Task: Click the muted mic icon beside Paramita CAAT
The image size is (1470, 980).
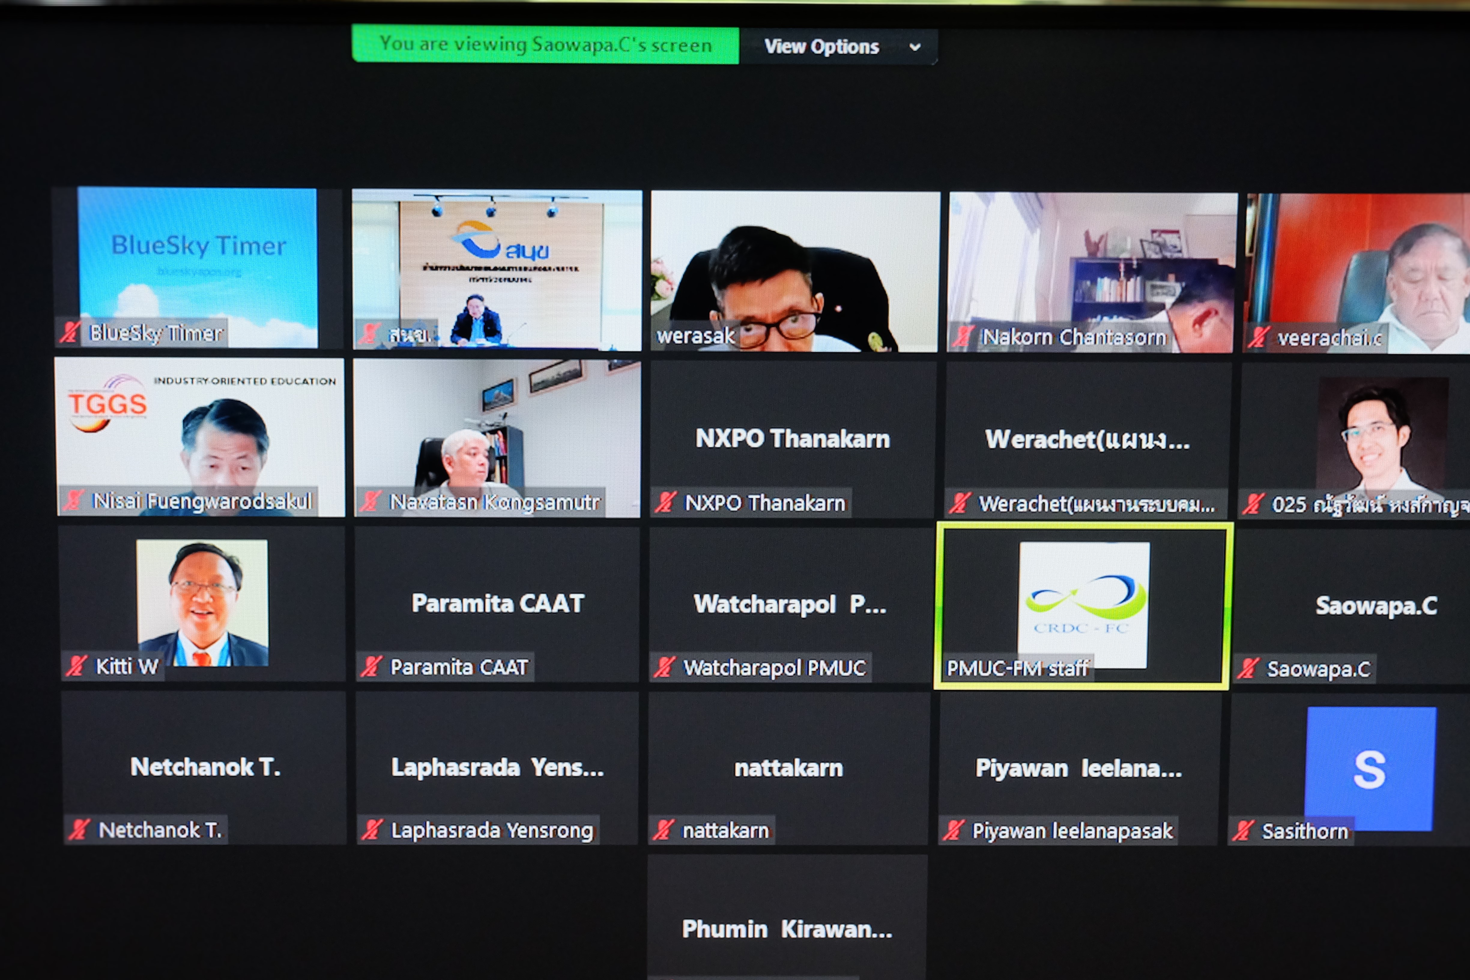Action: pos(371,666)
